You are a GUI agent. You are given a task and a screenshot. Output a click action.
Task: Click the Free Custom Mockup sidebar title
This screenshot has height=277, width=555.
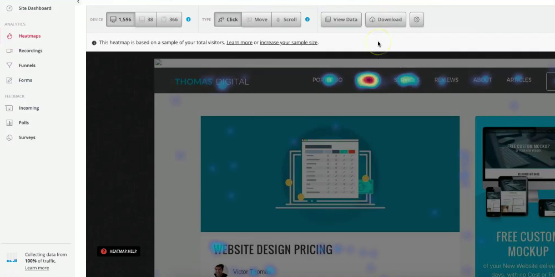point(526,244)
